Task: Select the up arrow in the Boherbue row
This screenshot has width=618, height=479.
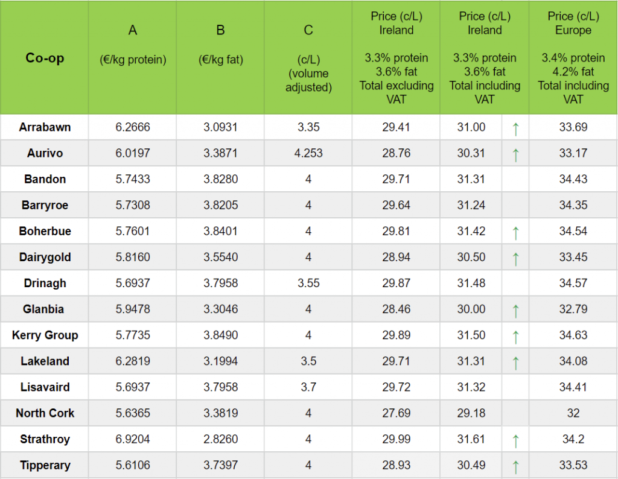Action: 515,232
